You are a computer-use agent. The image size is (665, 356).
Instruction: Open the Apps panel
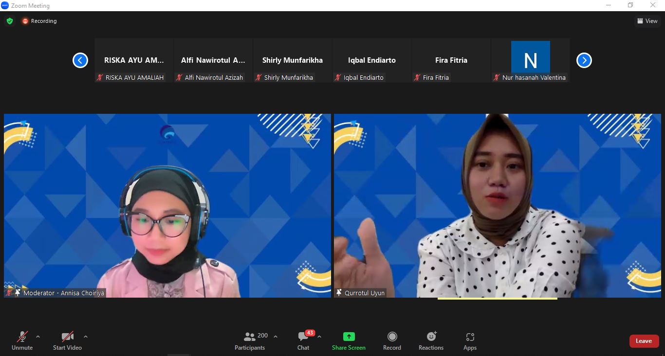(x=470, y=337)
